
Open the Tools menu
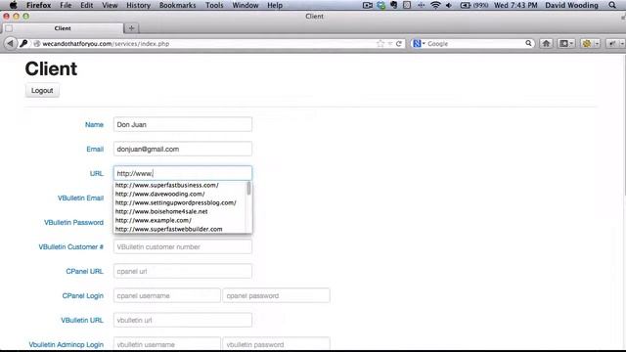click(214, 5)
